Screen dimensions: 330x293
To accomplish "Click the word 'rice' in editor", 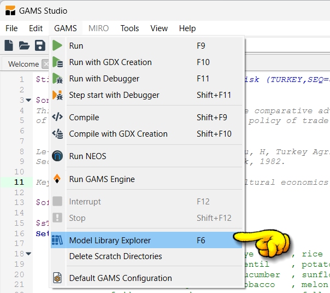I will [x=312, y=254].
